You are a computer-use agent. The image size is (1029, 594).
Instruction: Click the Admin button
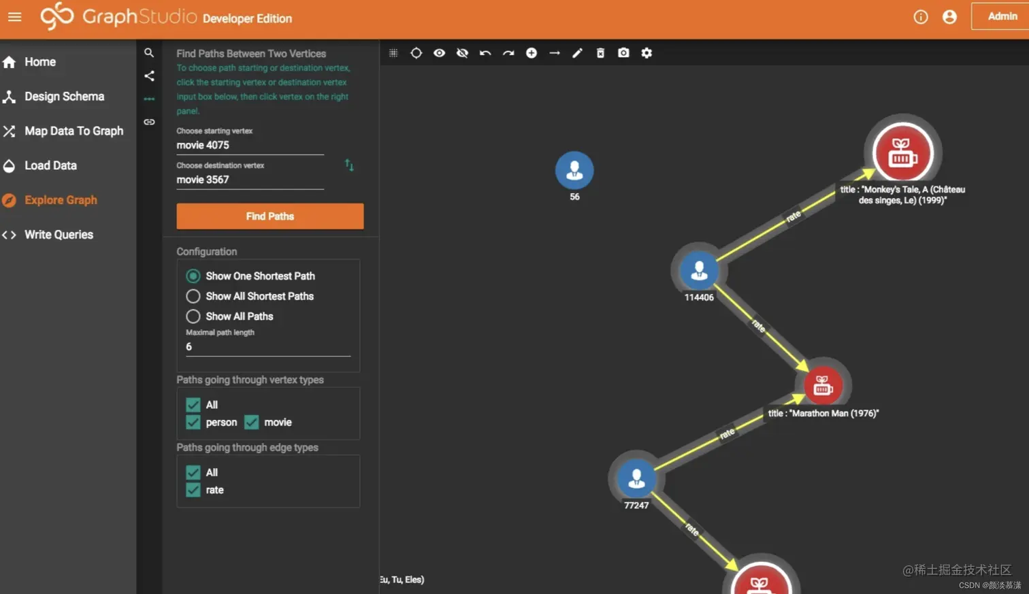click(1002, 16)
